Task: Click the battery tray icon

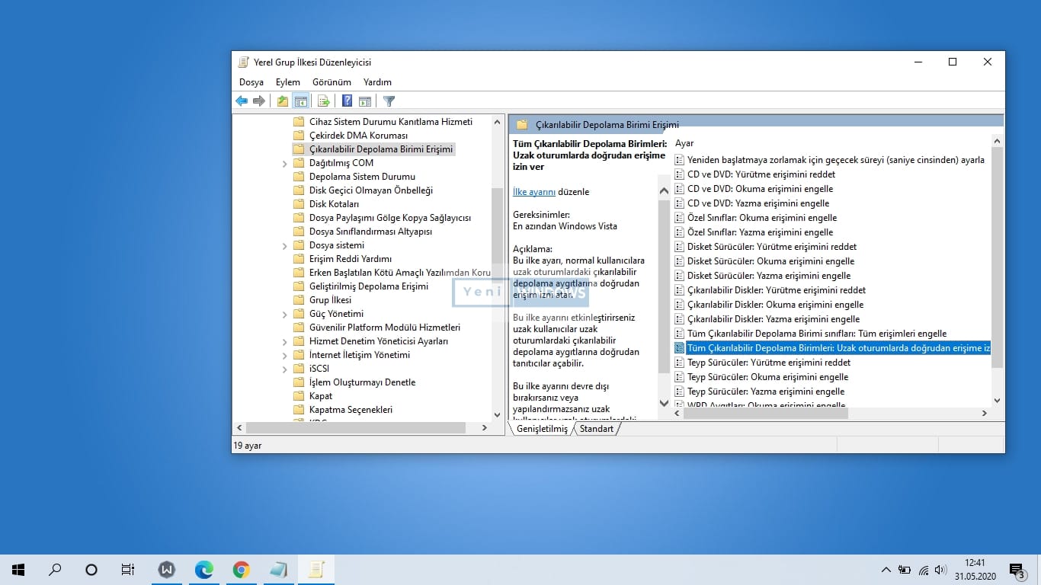Action: tap(905, 570)
